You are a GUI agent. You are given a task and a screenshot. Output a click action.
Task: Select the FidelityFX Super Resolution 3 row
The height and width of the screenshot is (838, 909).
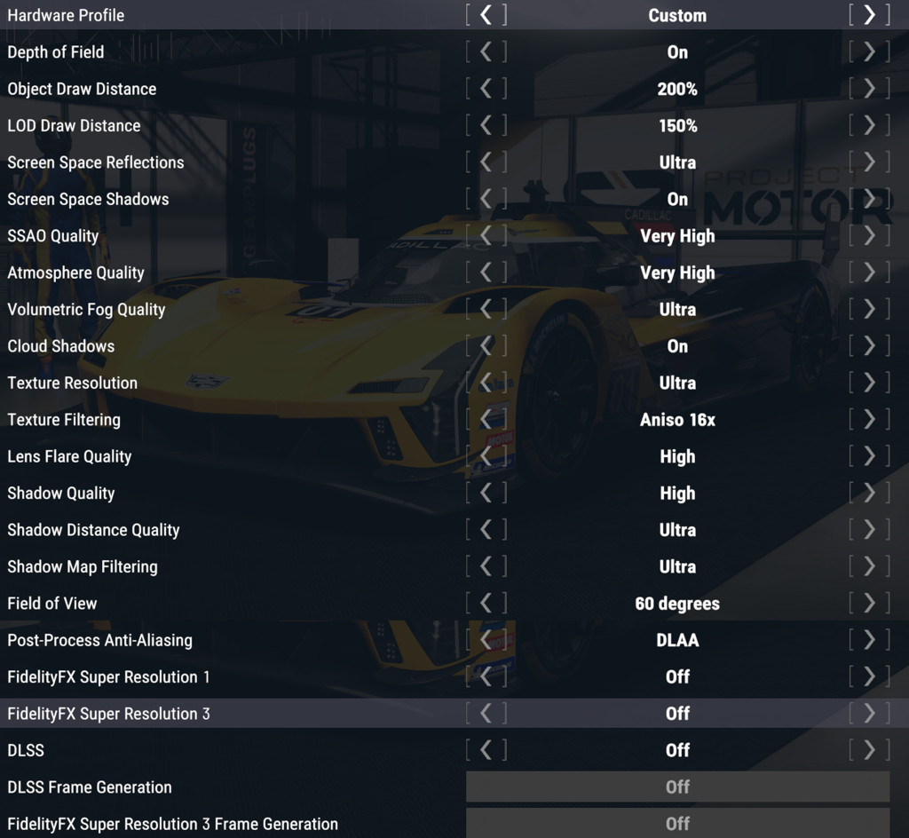(x=108, y=714)
